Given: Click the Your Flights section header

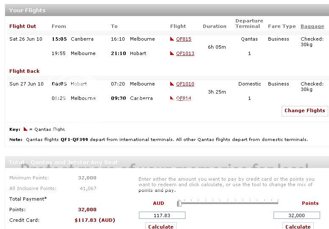Looking at the screenshot, I should pos(27,10).
